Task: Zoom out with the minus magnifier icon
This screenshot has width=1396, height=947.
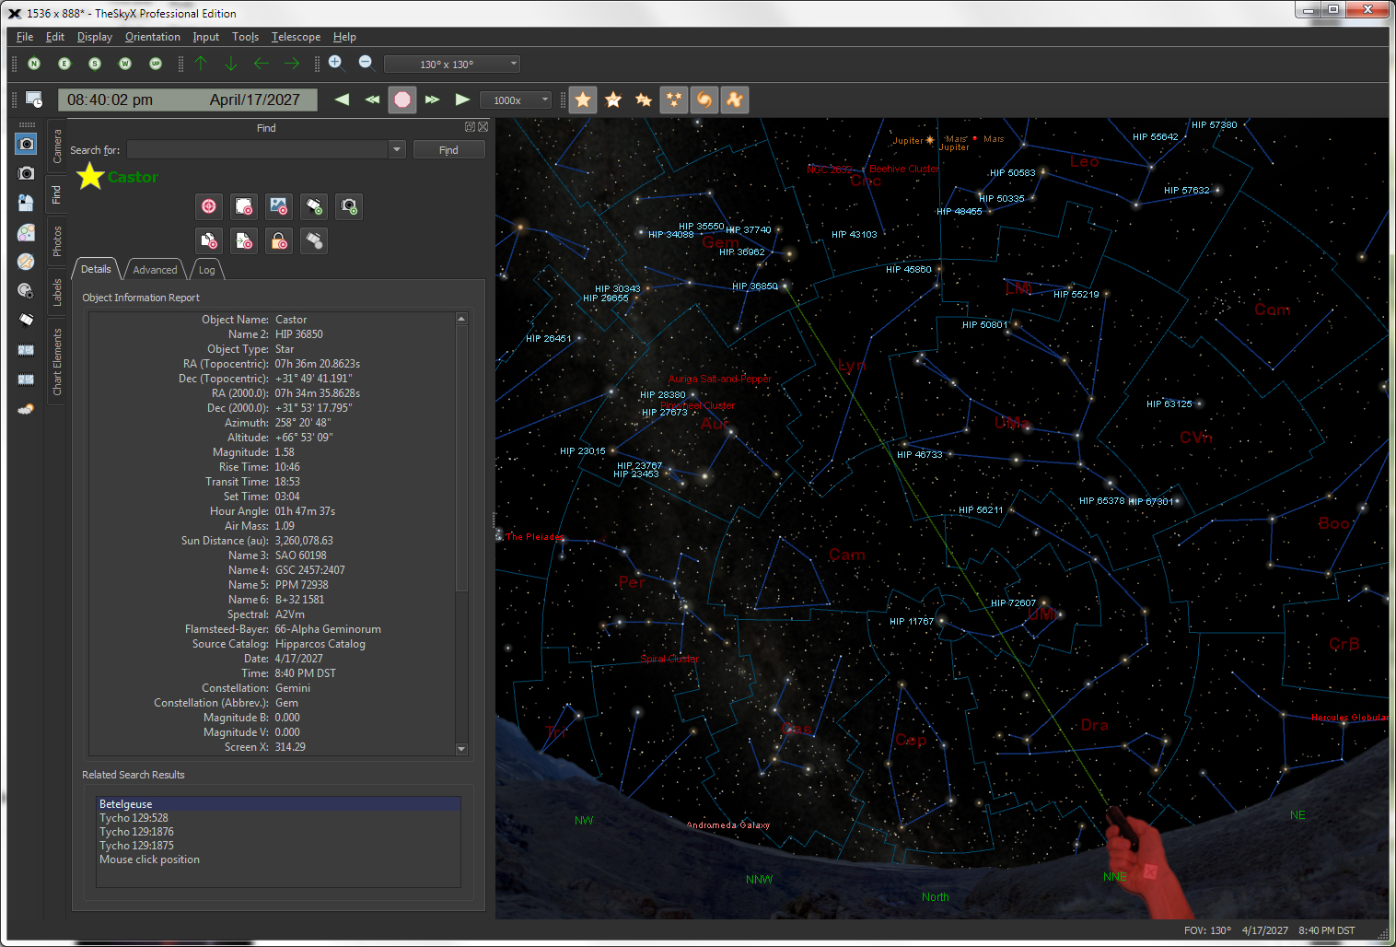Action: (x=366, y=63)
